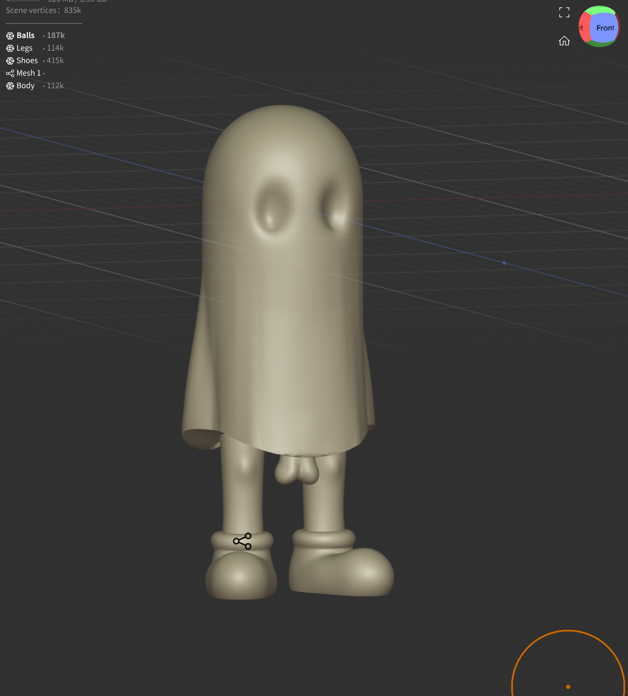Viewport: 628px width, 696px height.
Task: Click the mesh icon beside Balls
Action: click(10, 36)
